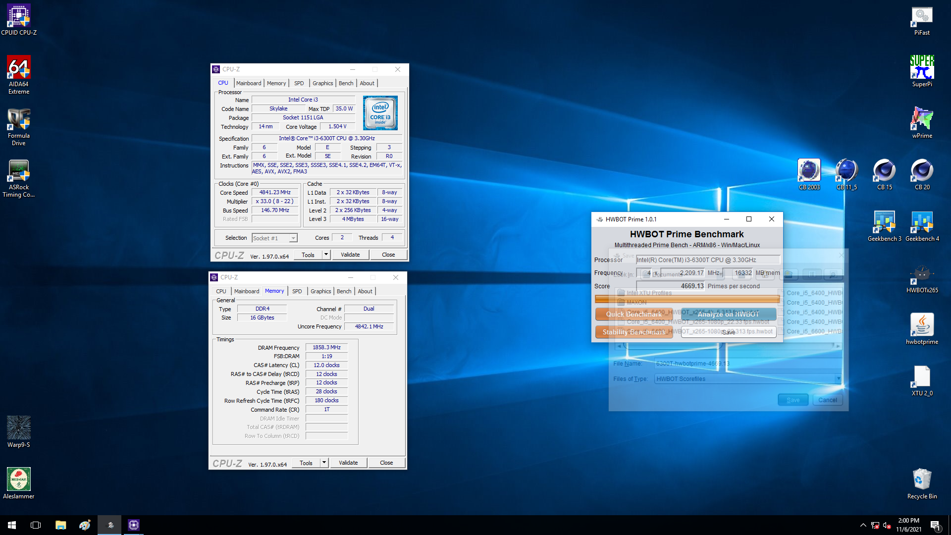Switch to CPU-Z via its taskbar icon
Screen dimensions: 951x535
pyautogui.click(x=134, y=525)
